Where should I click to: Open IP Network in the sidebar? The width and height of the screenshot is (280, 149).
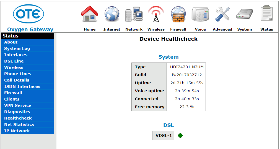27,131
